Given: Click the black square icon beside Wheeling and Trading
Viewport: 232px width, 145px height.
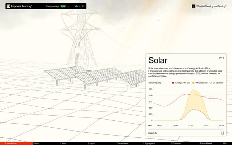Looking at the screenshot, I should click(x=194, y=6).
